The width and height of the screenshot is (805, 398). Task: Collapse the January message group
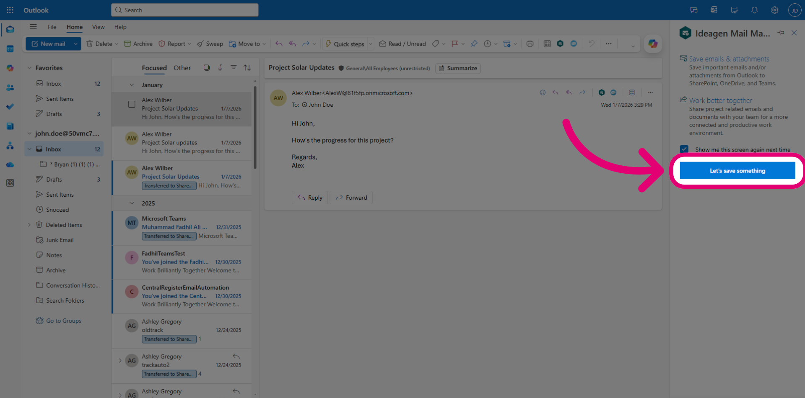132,85
